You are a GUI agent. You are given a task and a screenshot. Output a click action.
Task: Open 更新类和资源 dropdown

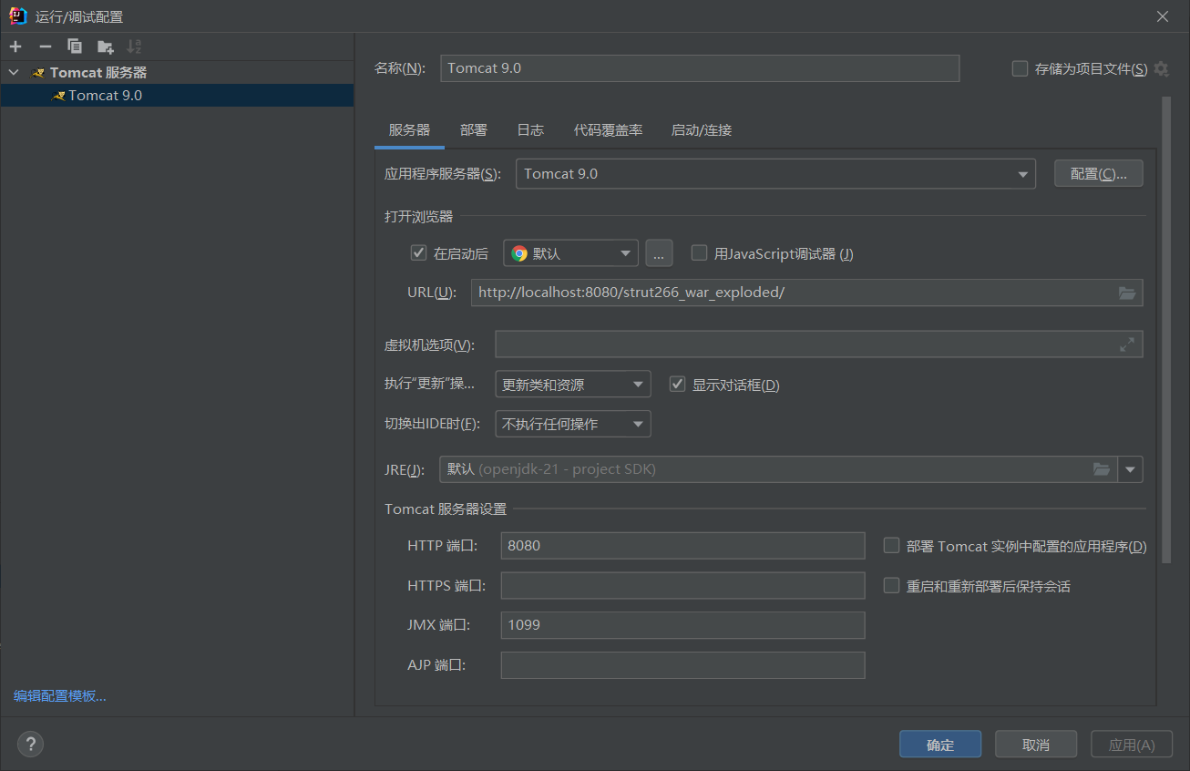click(x=572, y=385)
